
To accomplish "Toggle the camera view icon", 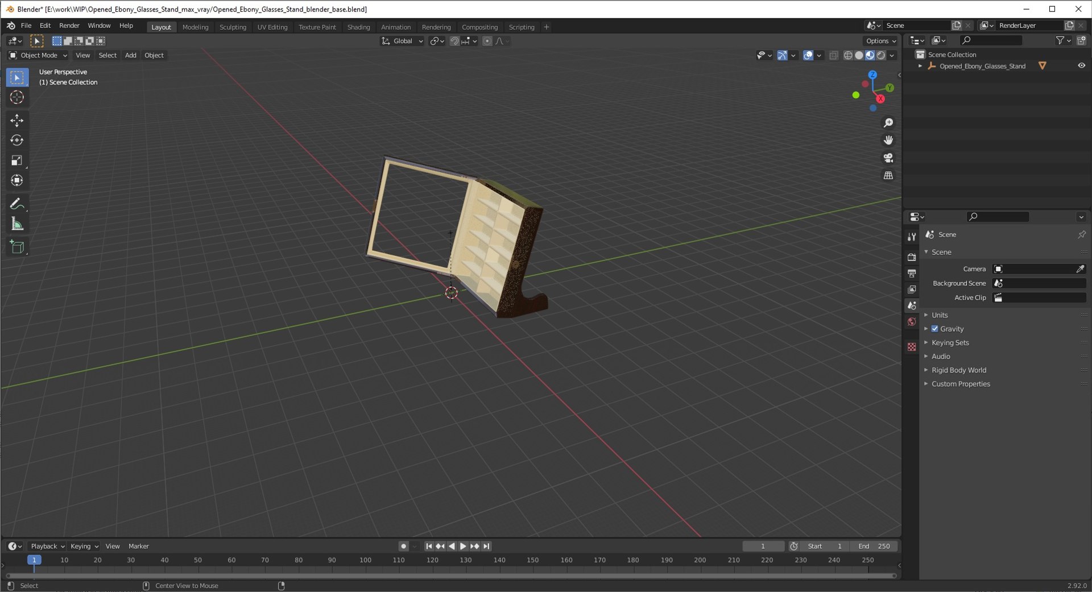I will [x=888, y=158].
